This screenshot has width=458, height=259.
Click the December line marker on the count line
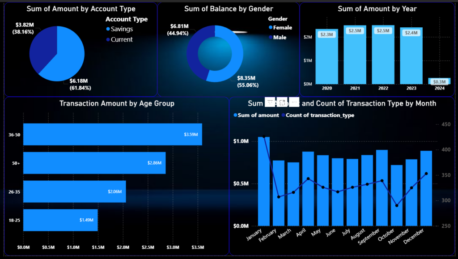[426, 174]
